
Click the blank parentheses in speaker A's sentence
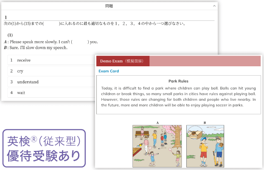[80, 42]
